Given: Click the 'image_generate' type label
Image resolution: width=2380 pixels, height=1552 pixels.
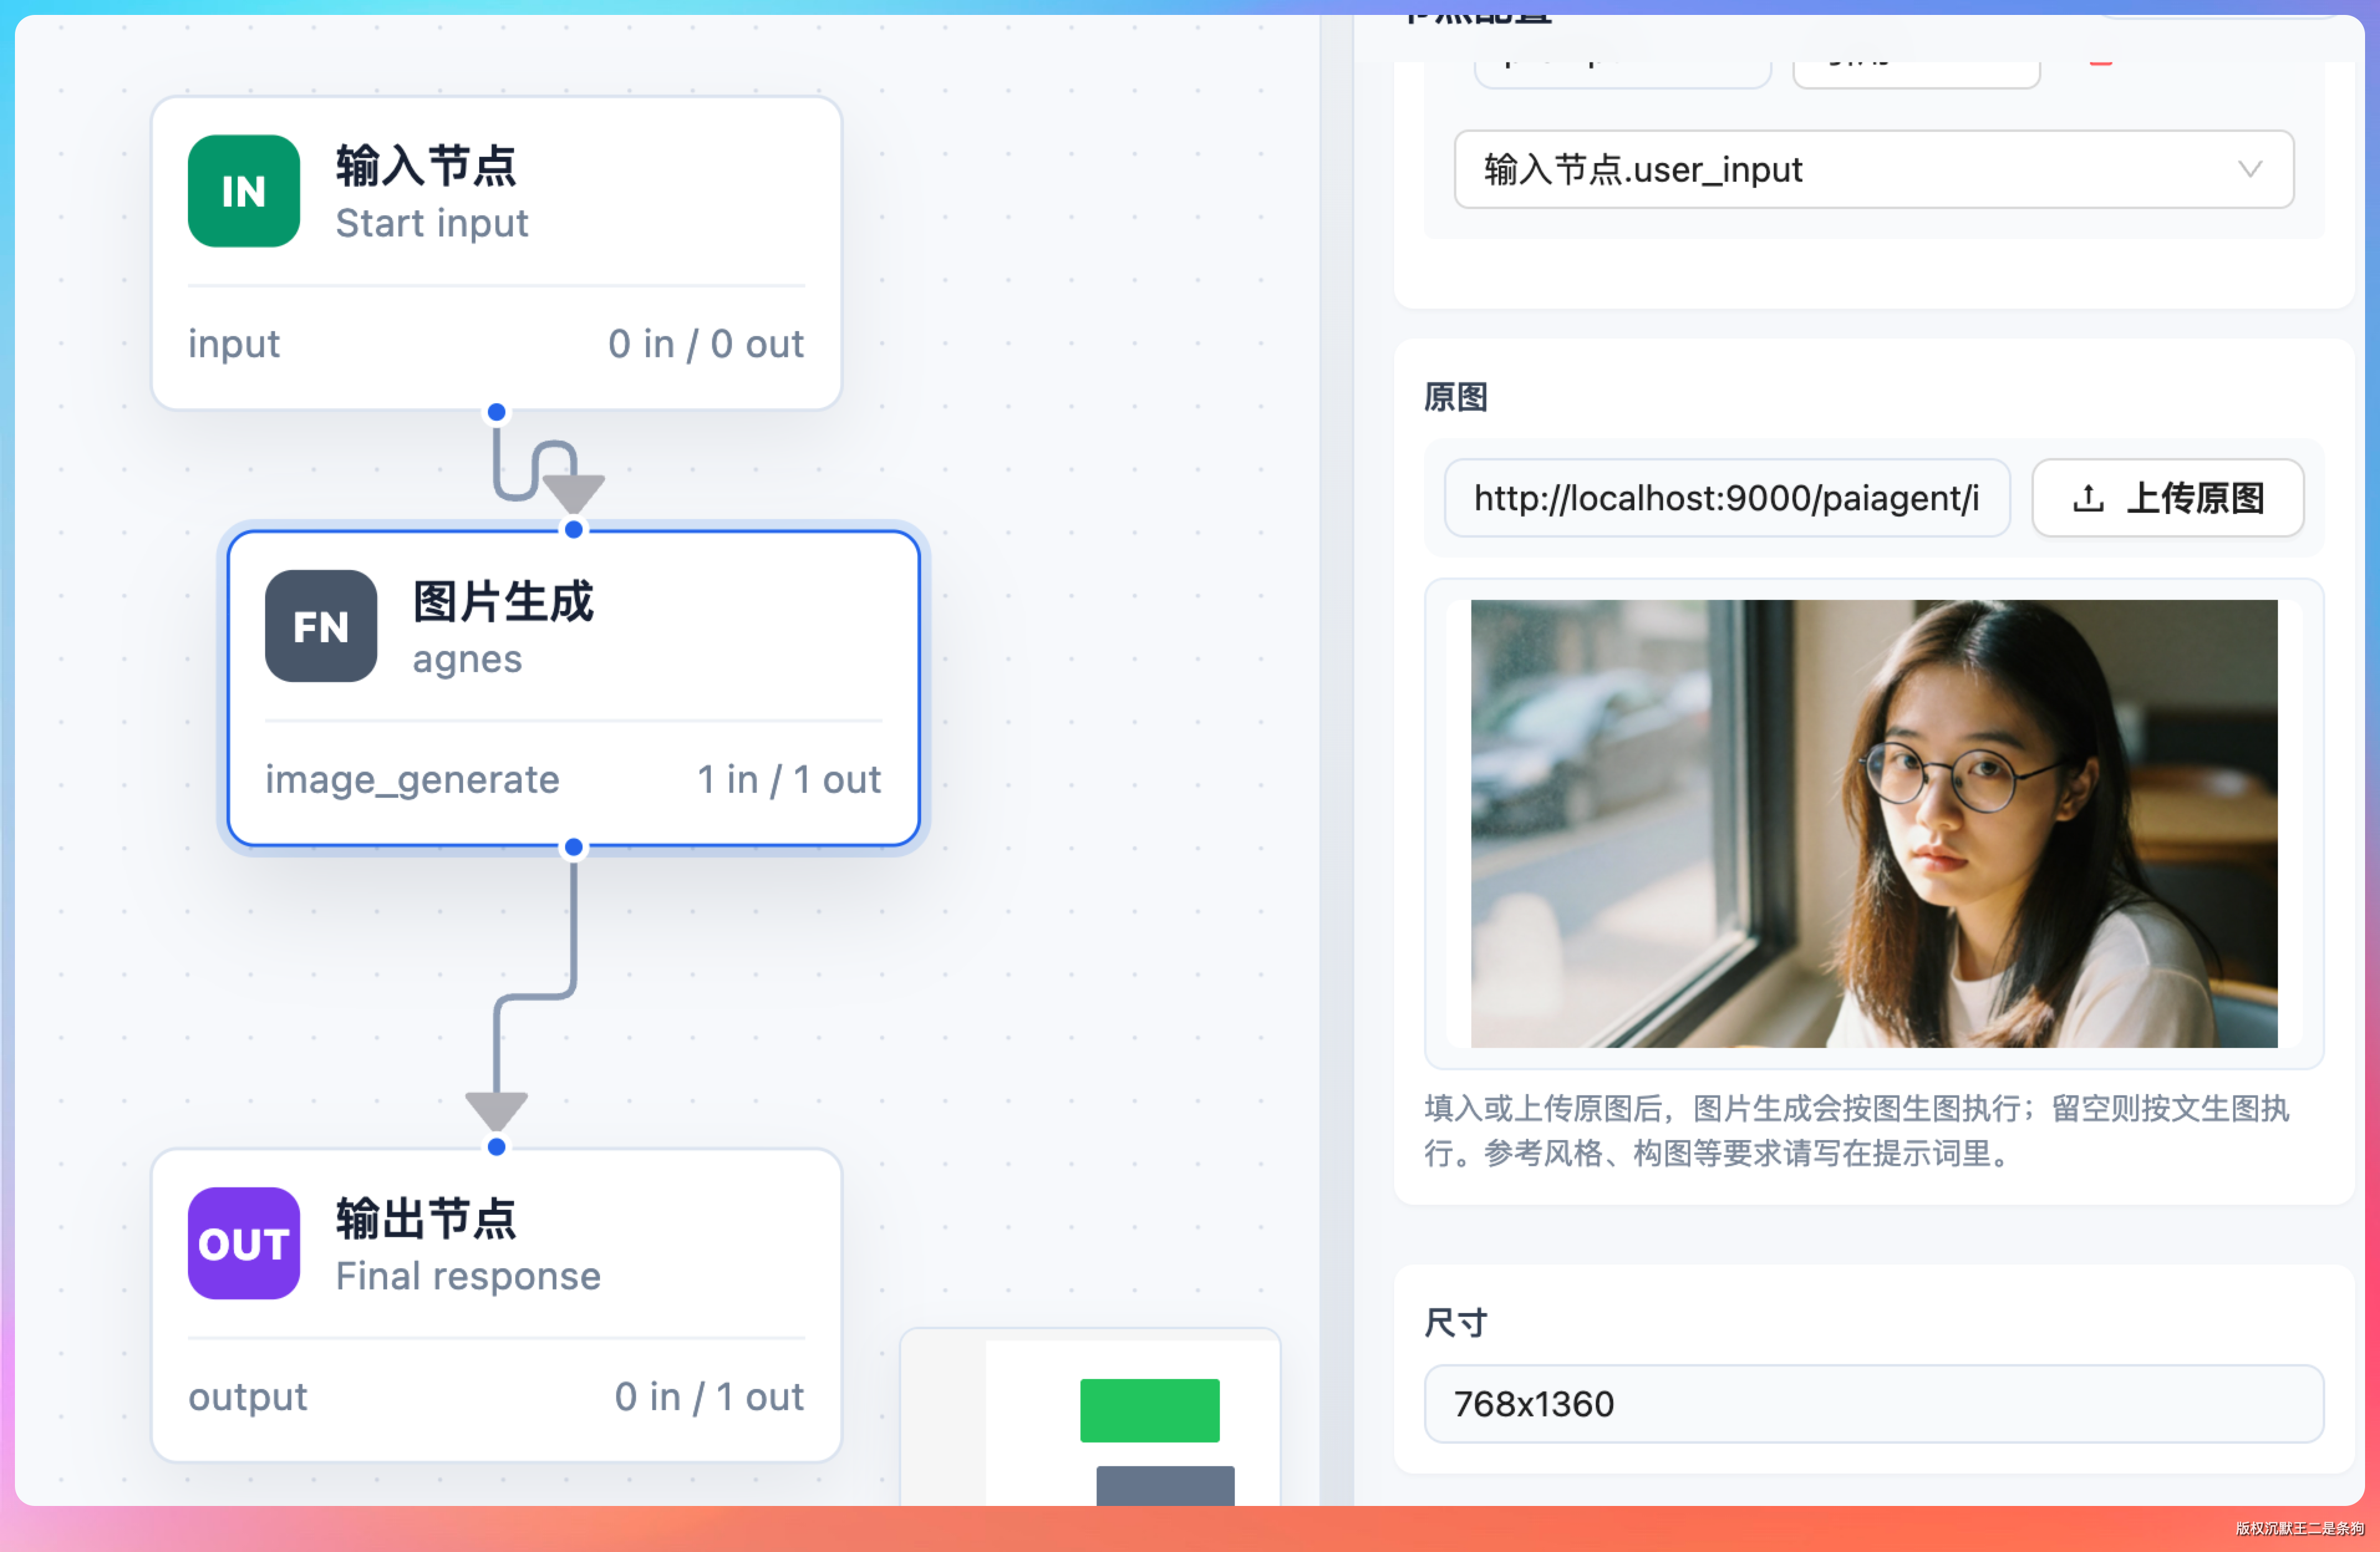Looking at the screenshot, I should 412,779.
